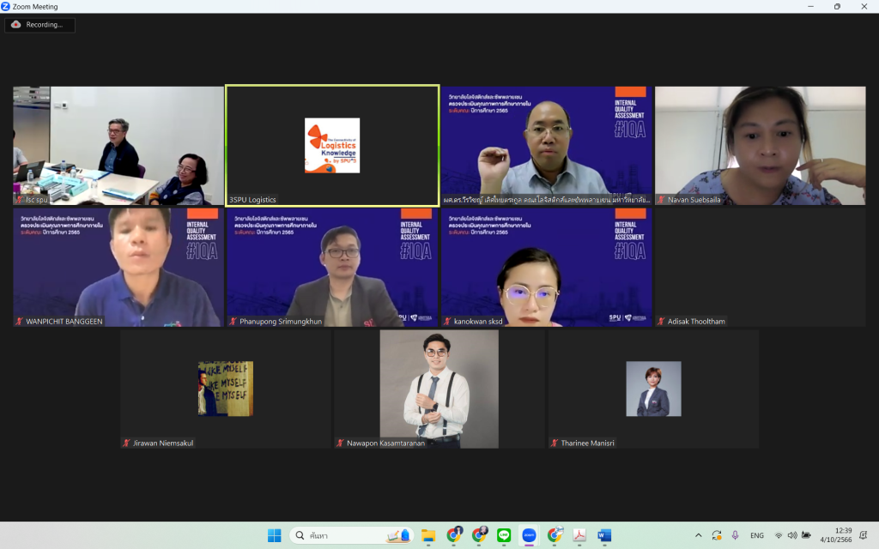The image size is (879, 549).
Task: Select the lsc spu video tile
Action: click(x=118, y=145)
